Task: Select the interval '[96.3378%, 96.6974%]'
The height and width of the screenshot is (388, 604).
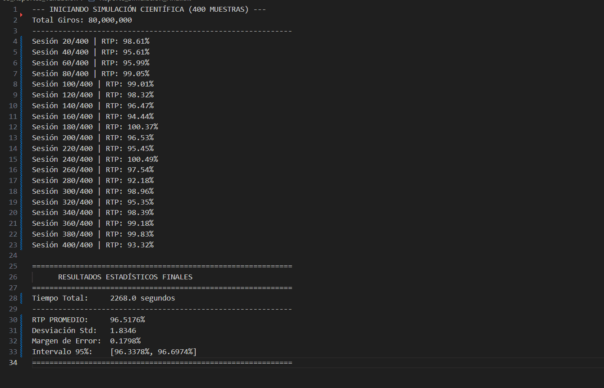Action: pyautogui.click(x=154, y=352)
